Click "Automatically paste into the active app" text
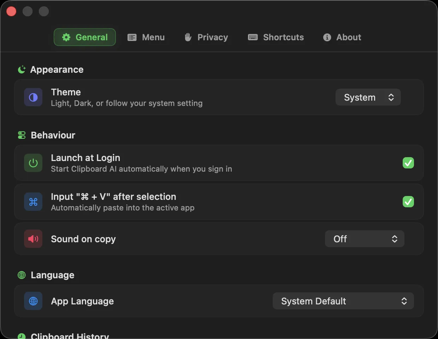The image size is (438, 339). pos(123,208)
